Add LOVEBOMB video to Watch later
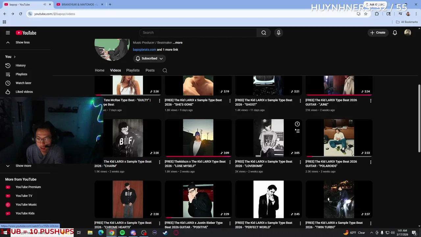Image resolution: width=421 pixels, height=237 pixels. 297,124
